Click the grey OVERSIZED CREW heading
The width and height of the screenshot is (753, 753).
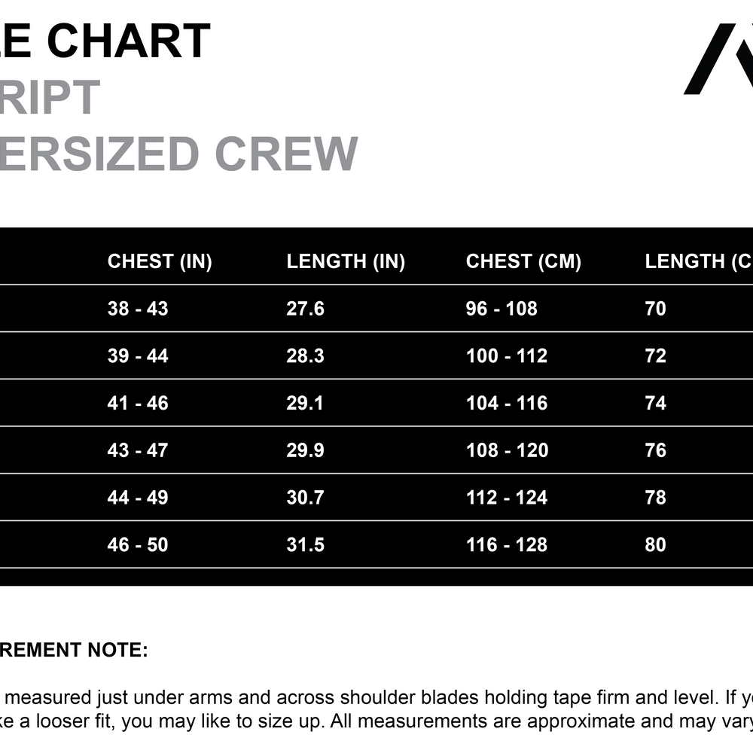[178, 153]
